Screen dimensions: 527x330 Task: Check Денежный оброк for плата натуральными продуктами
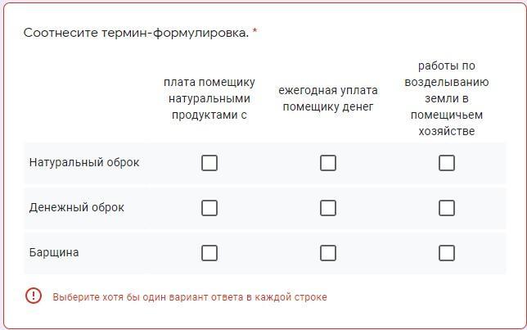pyautogui.click(x=209, y=208)
